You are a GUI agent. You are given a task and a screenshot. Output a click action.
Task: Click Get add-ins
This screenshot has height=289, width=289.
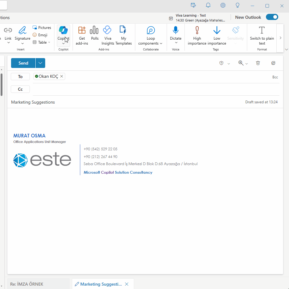pyautogui.click(x=82, y=35)
